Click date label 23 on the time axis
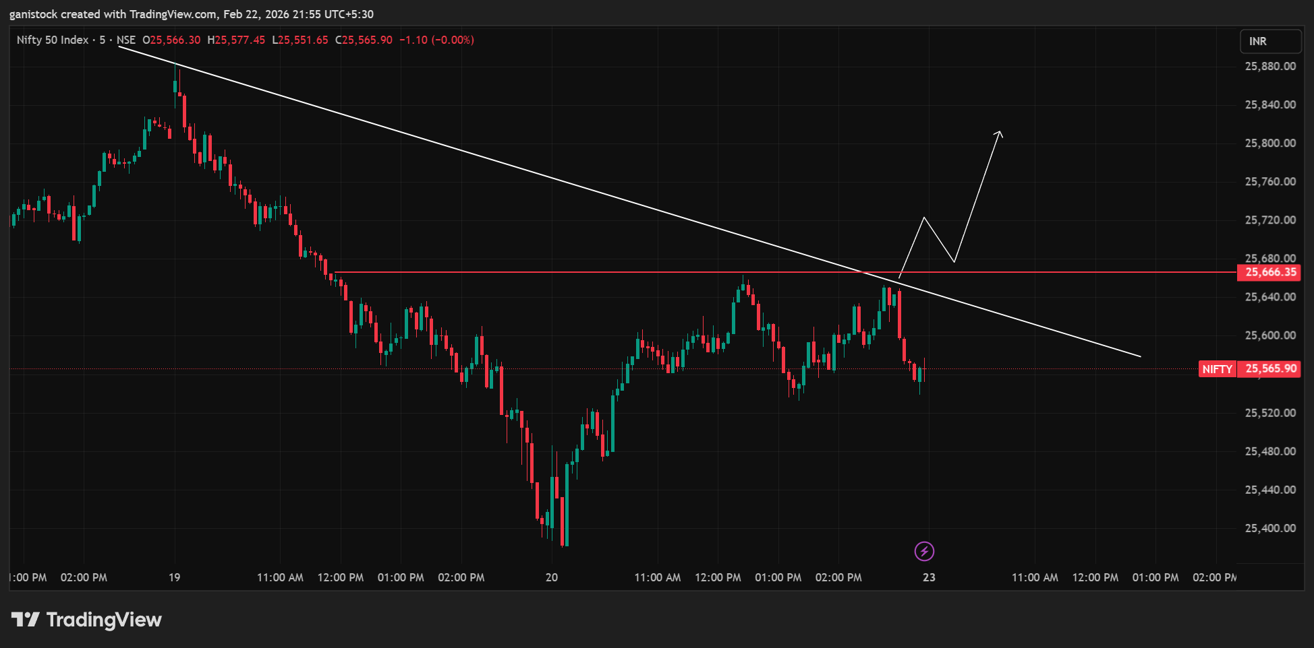This screenshot has width=1314, height=648. click(929, 577)
